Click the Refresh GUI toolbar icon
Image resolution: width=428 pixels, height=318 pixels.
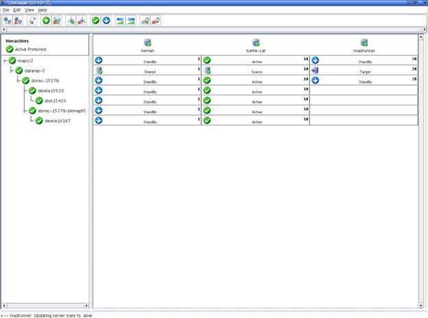point(32,21)
